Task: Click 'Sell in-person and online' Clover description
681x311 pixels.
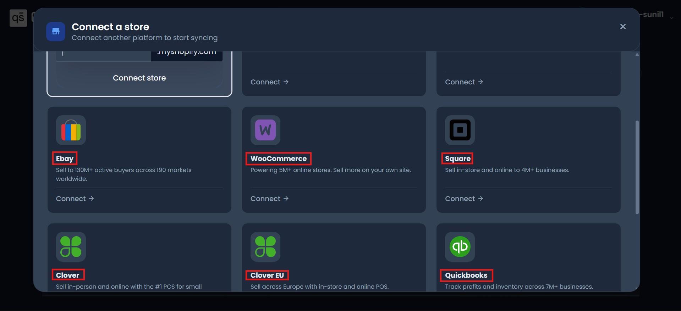Action: [x=129, y=287]
